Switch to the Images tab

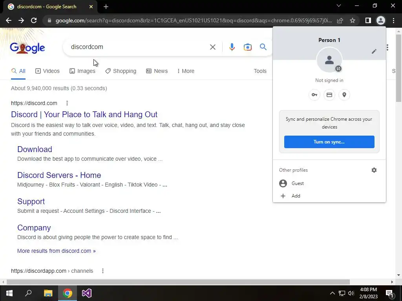[x=82, y=71]
